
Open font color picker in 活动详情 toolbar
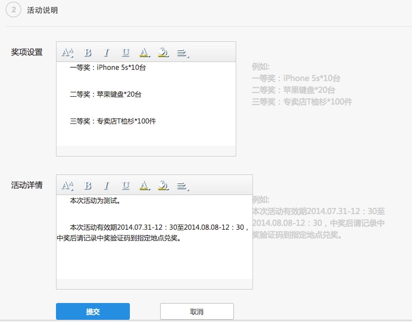pos(144,186)
